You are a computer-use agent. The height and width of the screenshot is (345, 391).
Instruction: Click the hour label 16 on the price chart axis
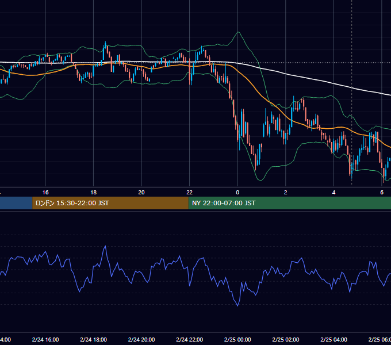click(x=45, y=193)
